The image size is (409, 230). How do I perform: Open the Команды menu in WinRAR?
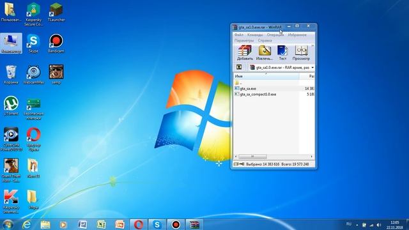point(255,34)
